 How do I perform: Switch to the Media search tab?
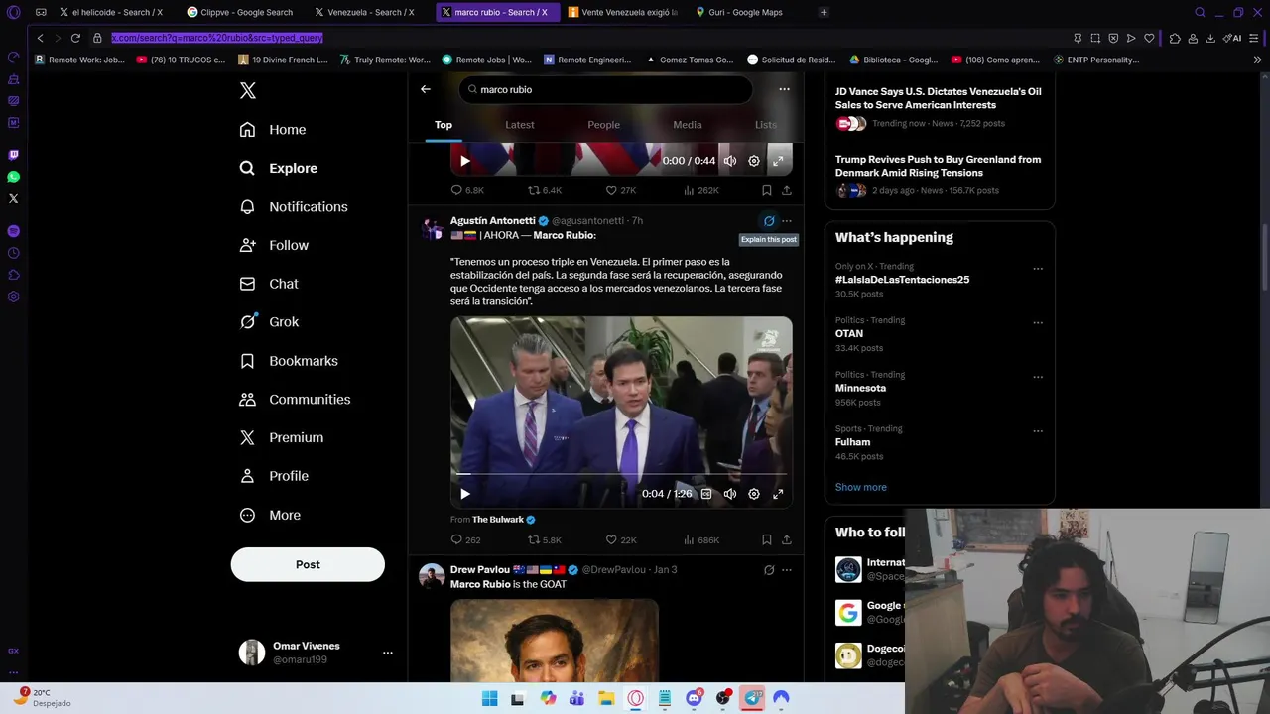(688, 125)
